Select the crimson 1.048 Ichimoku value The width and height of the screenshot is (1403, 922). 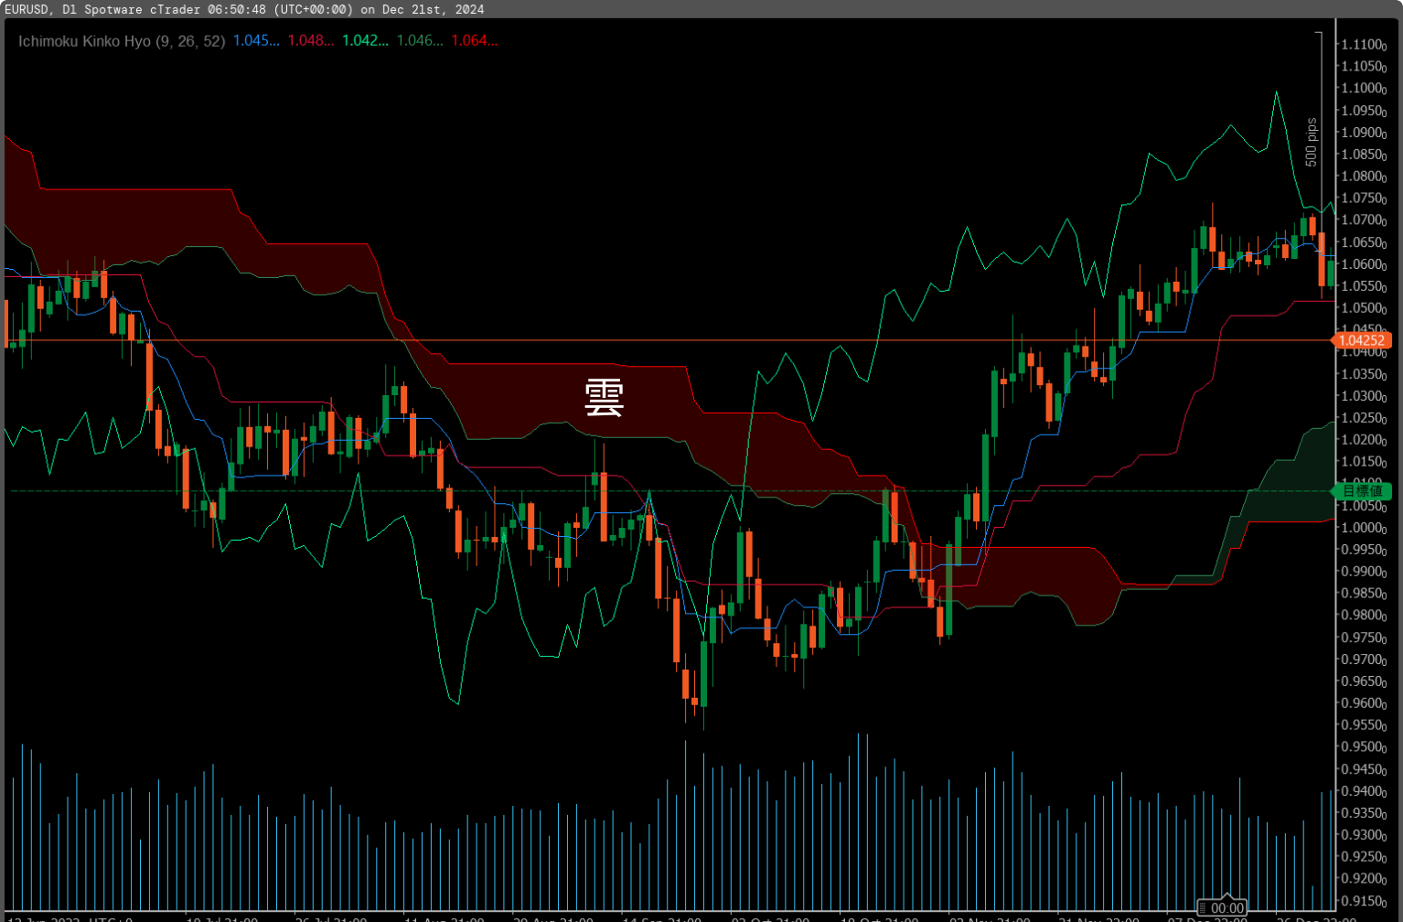(311, 41)
